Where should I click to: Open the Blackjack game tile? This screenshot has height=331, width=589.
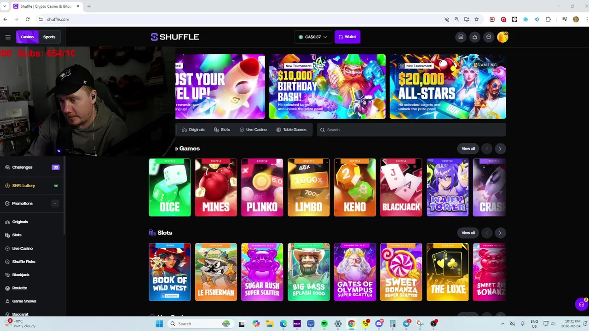tap(401, 188)
